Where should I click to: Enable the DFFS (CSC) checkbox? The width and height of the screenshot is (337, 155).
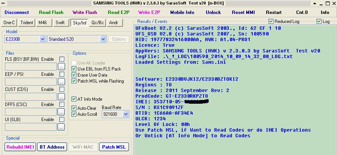tap(62, 104)
